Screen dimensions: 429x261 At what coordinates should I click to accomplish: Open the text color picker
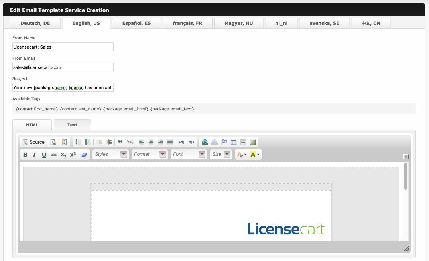pos(242,155)
